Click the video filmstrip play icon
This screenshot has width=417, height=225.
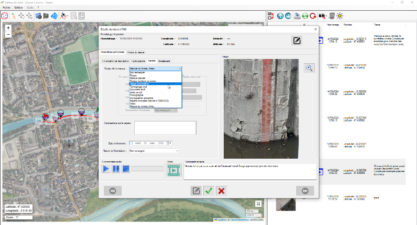[174, 171]
